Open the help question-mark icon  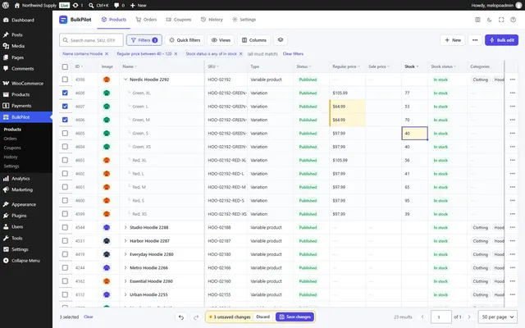[x=513, y=20]
